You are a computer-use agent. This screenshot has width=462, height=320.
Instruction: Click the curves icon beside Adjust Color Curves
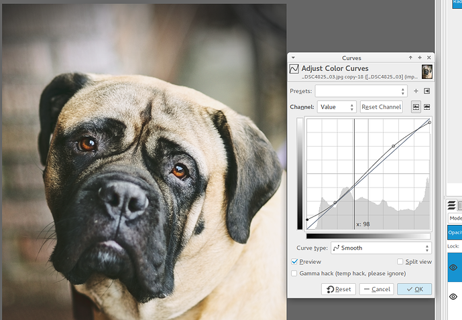[x=294, y=69]
